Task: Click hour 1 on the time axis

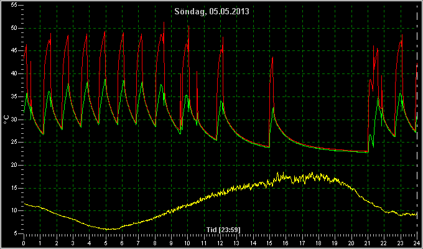Action: [x=40, y=243]
